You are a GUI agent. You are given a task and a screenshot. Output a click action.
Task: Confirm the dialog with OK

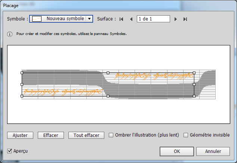point(177,151)
